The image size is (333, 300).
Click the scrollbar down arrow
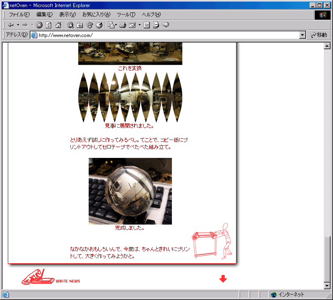tap(327, 286)
